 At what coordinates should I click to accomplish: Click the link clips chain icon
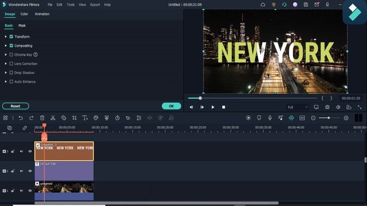pyautogui.click(x=25, y=128)
